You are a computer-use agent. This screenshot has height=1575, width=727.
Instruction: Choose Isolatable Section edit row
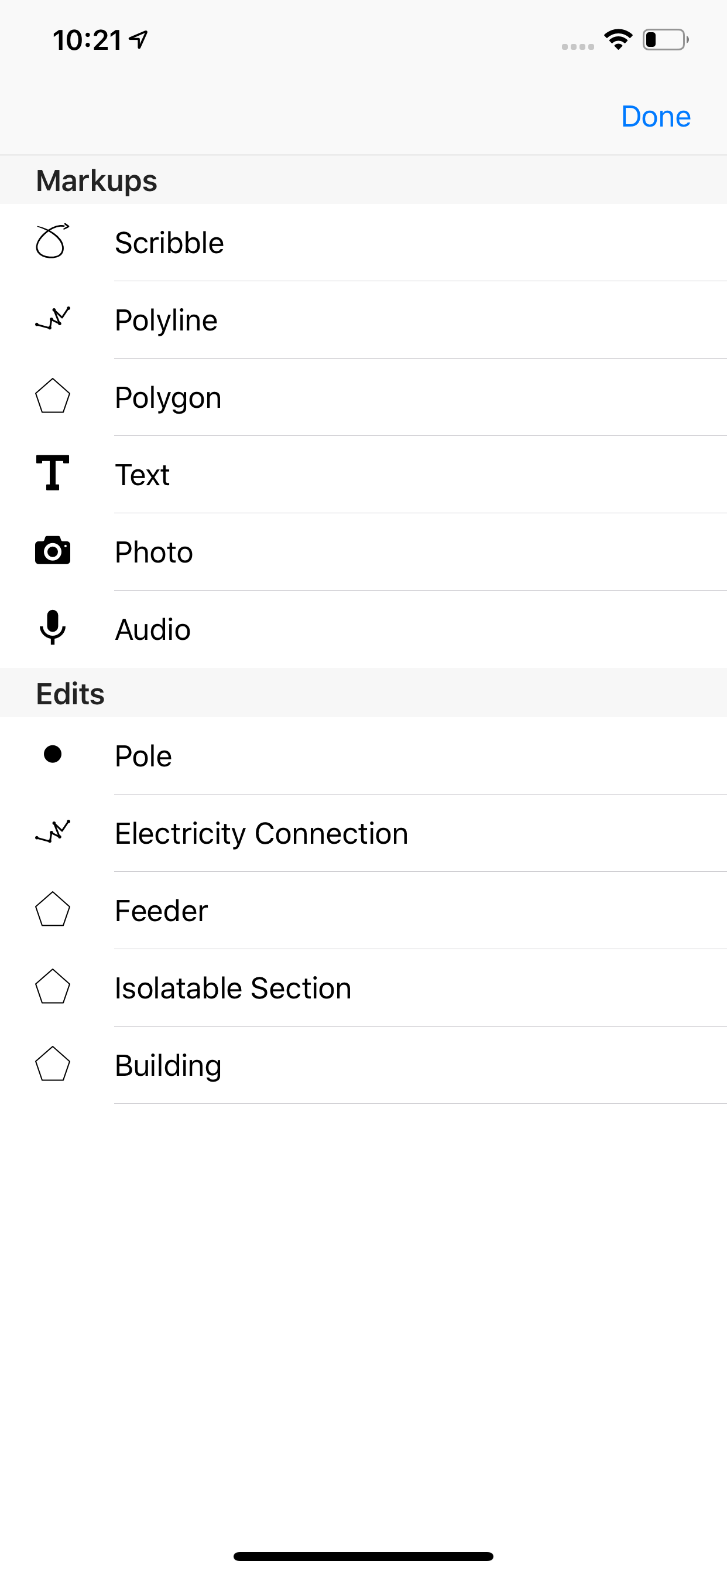click(x=233, y=988)
